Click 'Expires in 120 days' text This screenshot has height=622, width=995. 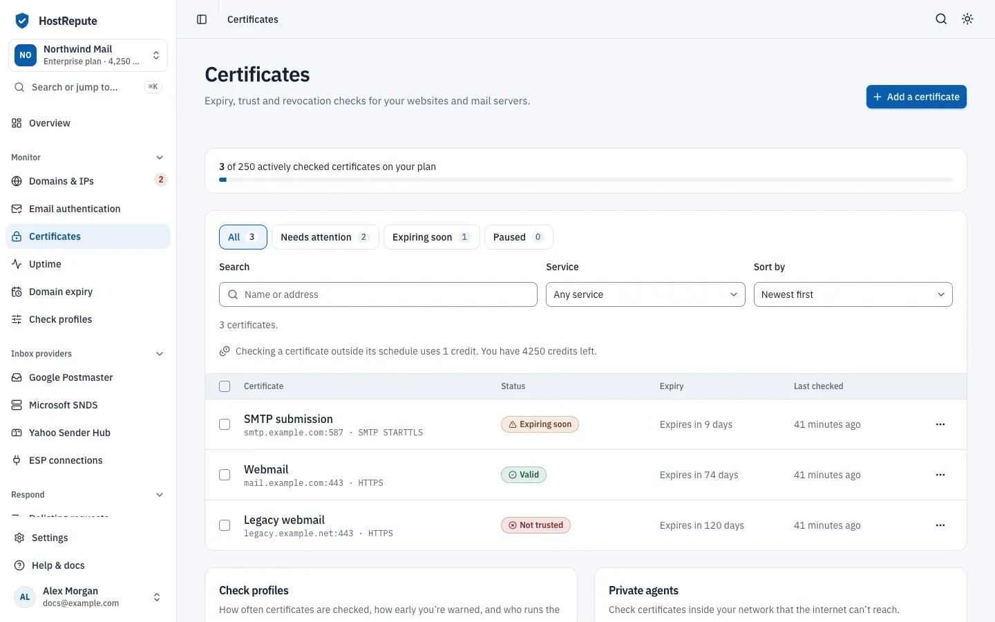tap(701, 525)
